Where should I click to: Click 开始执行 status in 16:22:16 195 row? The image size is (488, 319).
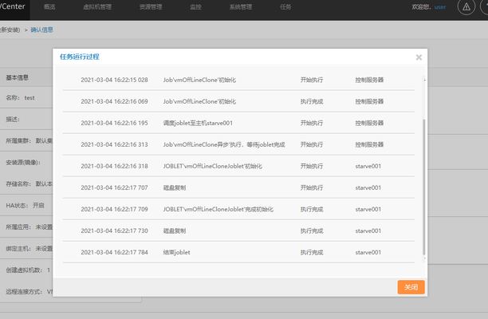(x=312, y=123)
